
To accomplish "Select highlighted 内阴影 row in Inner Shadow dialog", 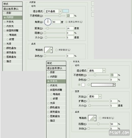I will [x=12, y=17].
